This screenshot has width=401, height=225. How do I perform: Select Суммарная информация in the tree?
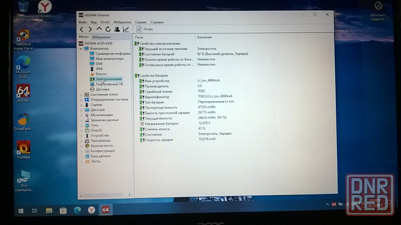[x=110, y=53]
